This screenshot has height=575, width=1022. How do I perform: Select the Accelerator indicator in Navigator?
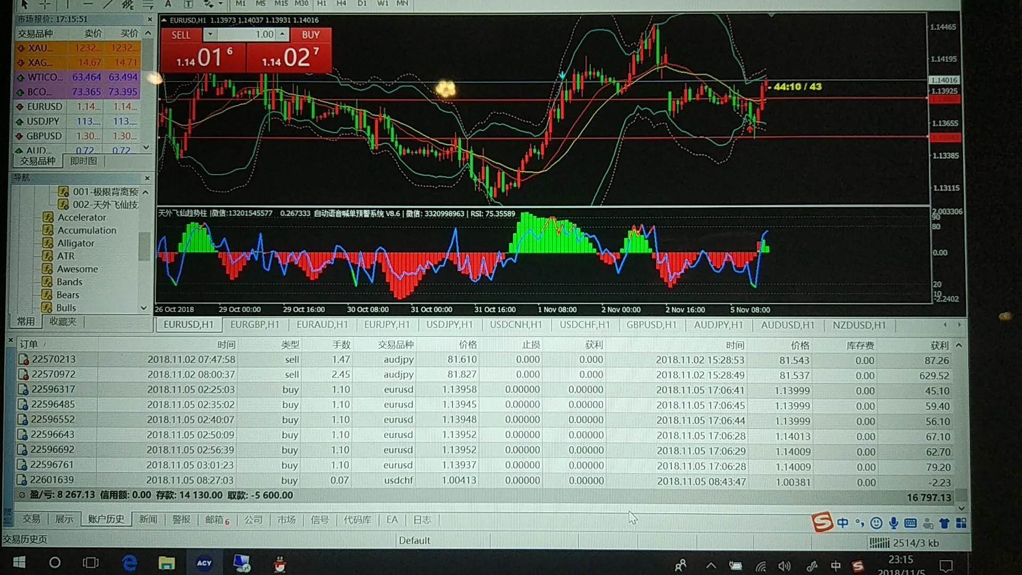point(81,217)
